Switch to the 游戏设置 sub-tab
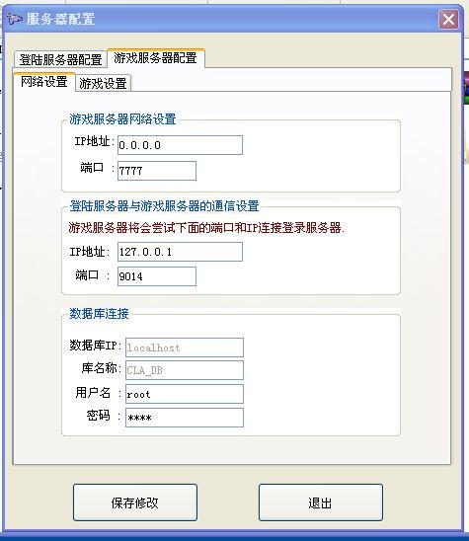 (x=103, y=83)
